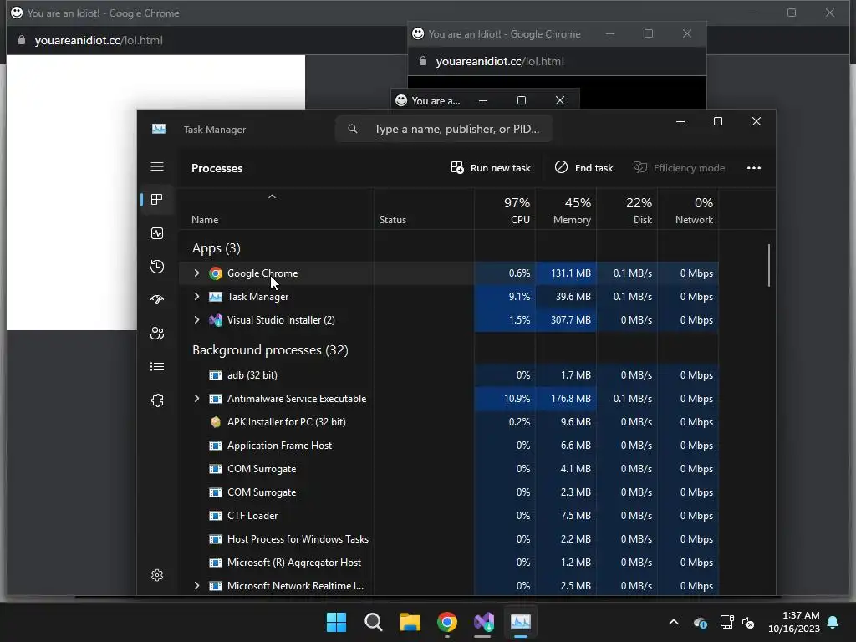Screen dimensions: 856x642
Task: Expand Antimalware Service Executable group
Action: tap(196, 399)
